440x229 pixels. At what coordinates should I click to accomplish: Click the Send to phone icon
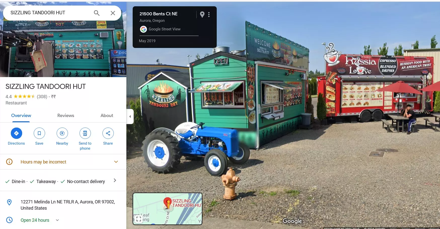(85, 133)
